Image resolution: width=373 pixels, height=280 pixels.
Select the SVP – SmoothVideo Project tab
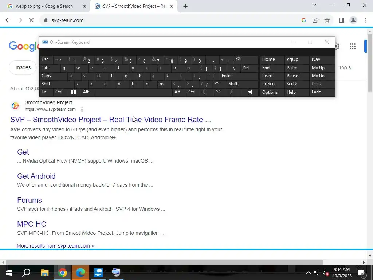134,6
